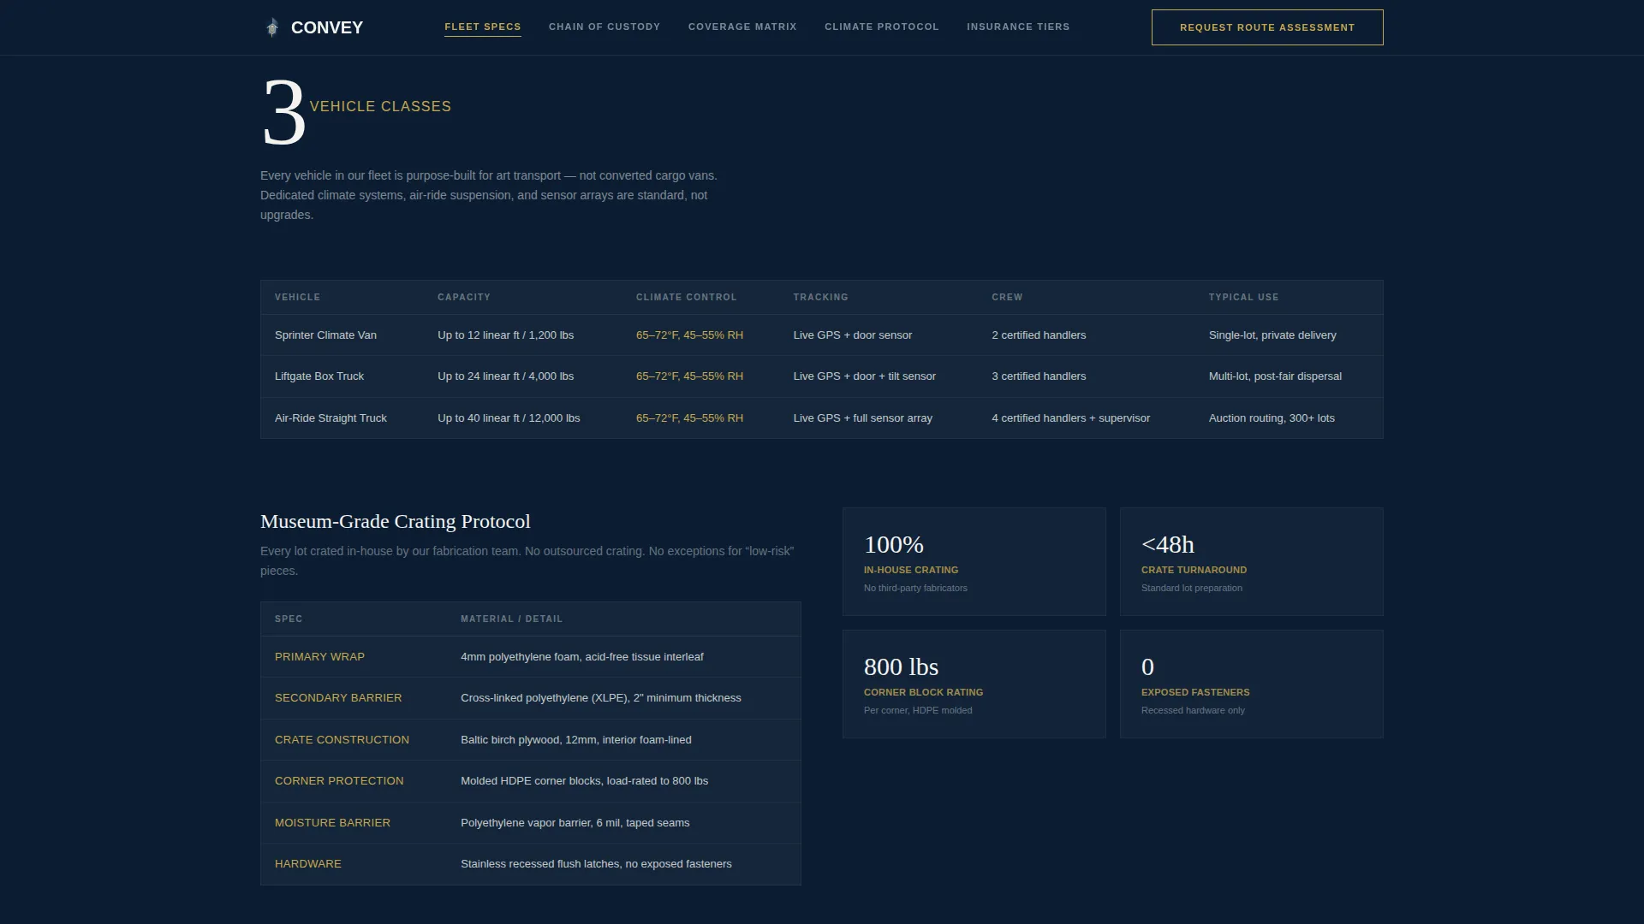Select the HARDWARE spec label

[x=308, y=864]
